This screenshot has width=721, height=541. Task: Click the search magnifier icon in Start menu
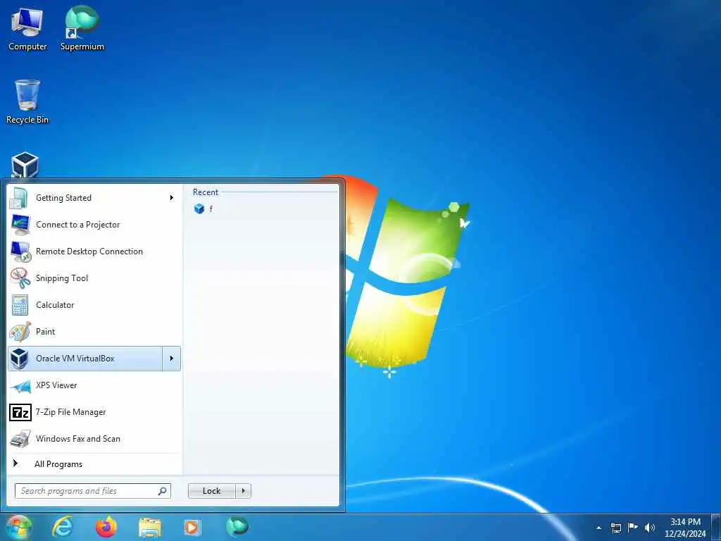pos(163,491)
